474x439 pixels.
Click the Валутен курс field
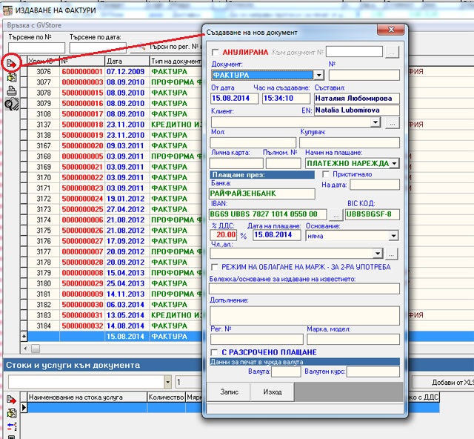373,372
